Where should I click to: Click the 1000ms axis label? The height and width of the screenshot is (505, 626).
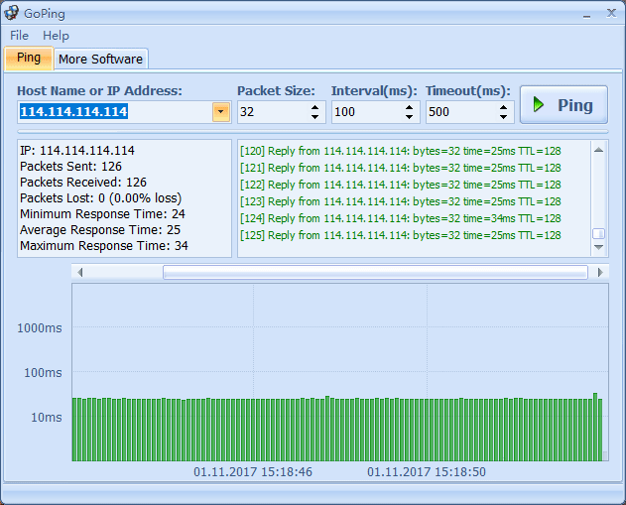[x=40, y=328]
